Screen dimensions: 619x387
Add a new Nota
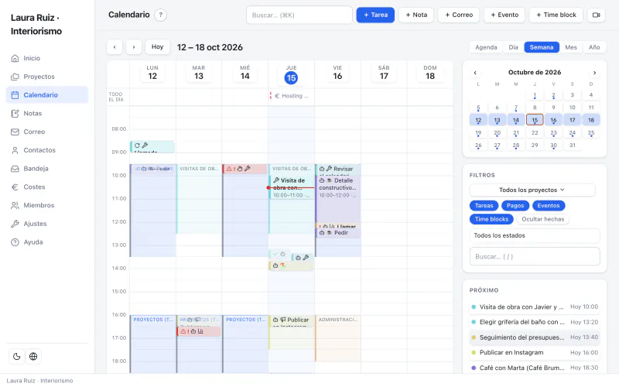click(416, 15)
